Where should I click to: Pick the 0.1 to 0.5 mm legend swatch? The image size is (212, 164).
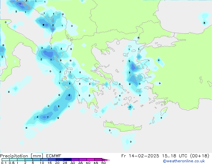[6, 160]
